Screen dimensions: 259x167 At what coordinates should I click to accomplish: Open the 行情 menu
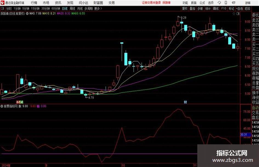click(x=34, y=3)
